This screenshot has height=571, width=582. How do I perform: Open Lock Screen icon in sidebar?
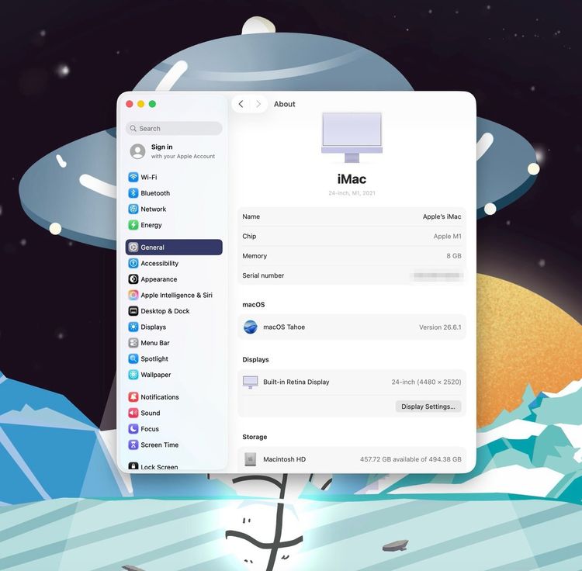(133, 466)
